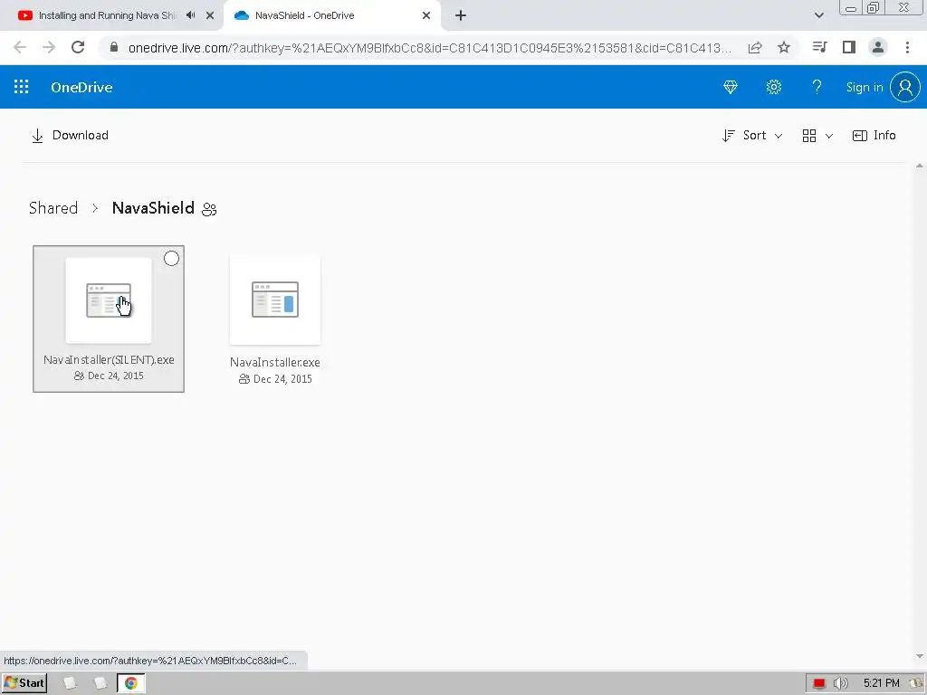The height and width of the screenshot is (695, 927).
Task: Bookmark this page with the star
Action: [x=784, y=47]
